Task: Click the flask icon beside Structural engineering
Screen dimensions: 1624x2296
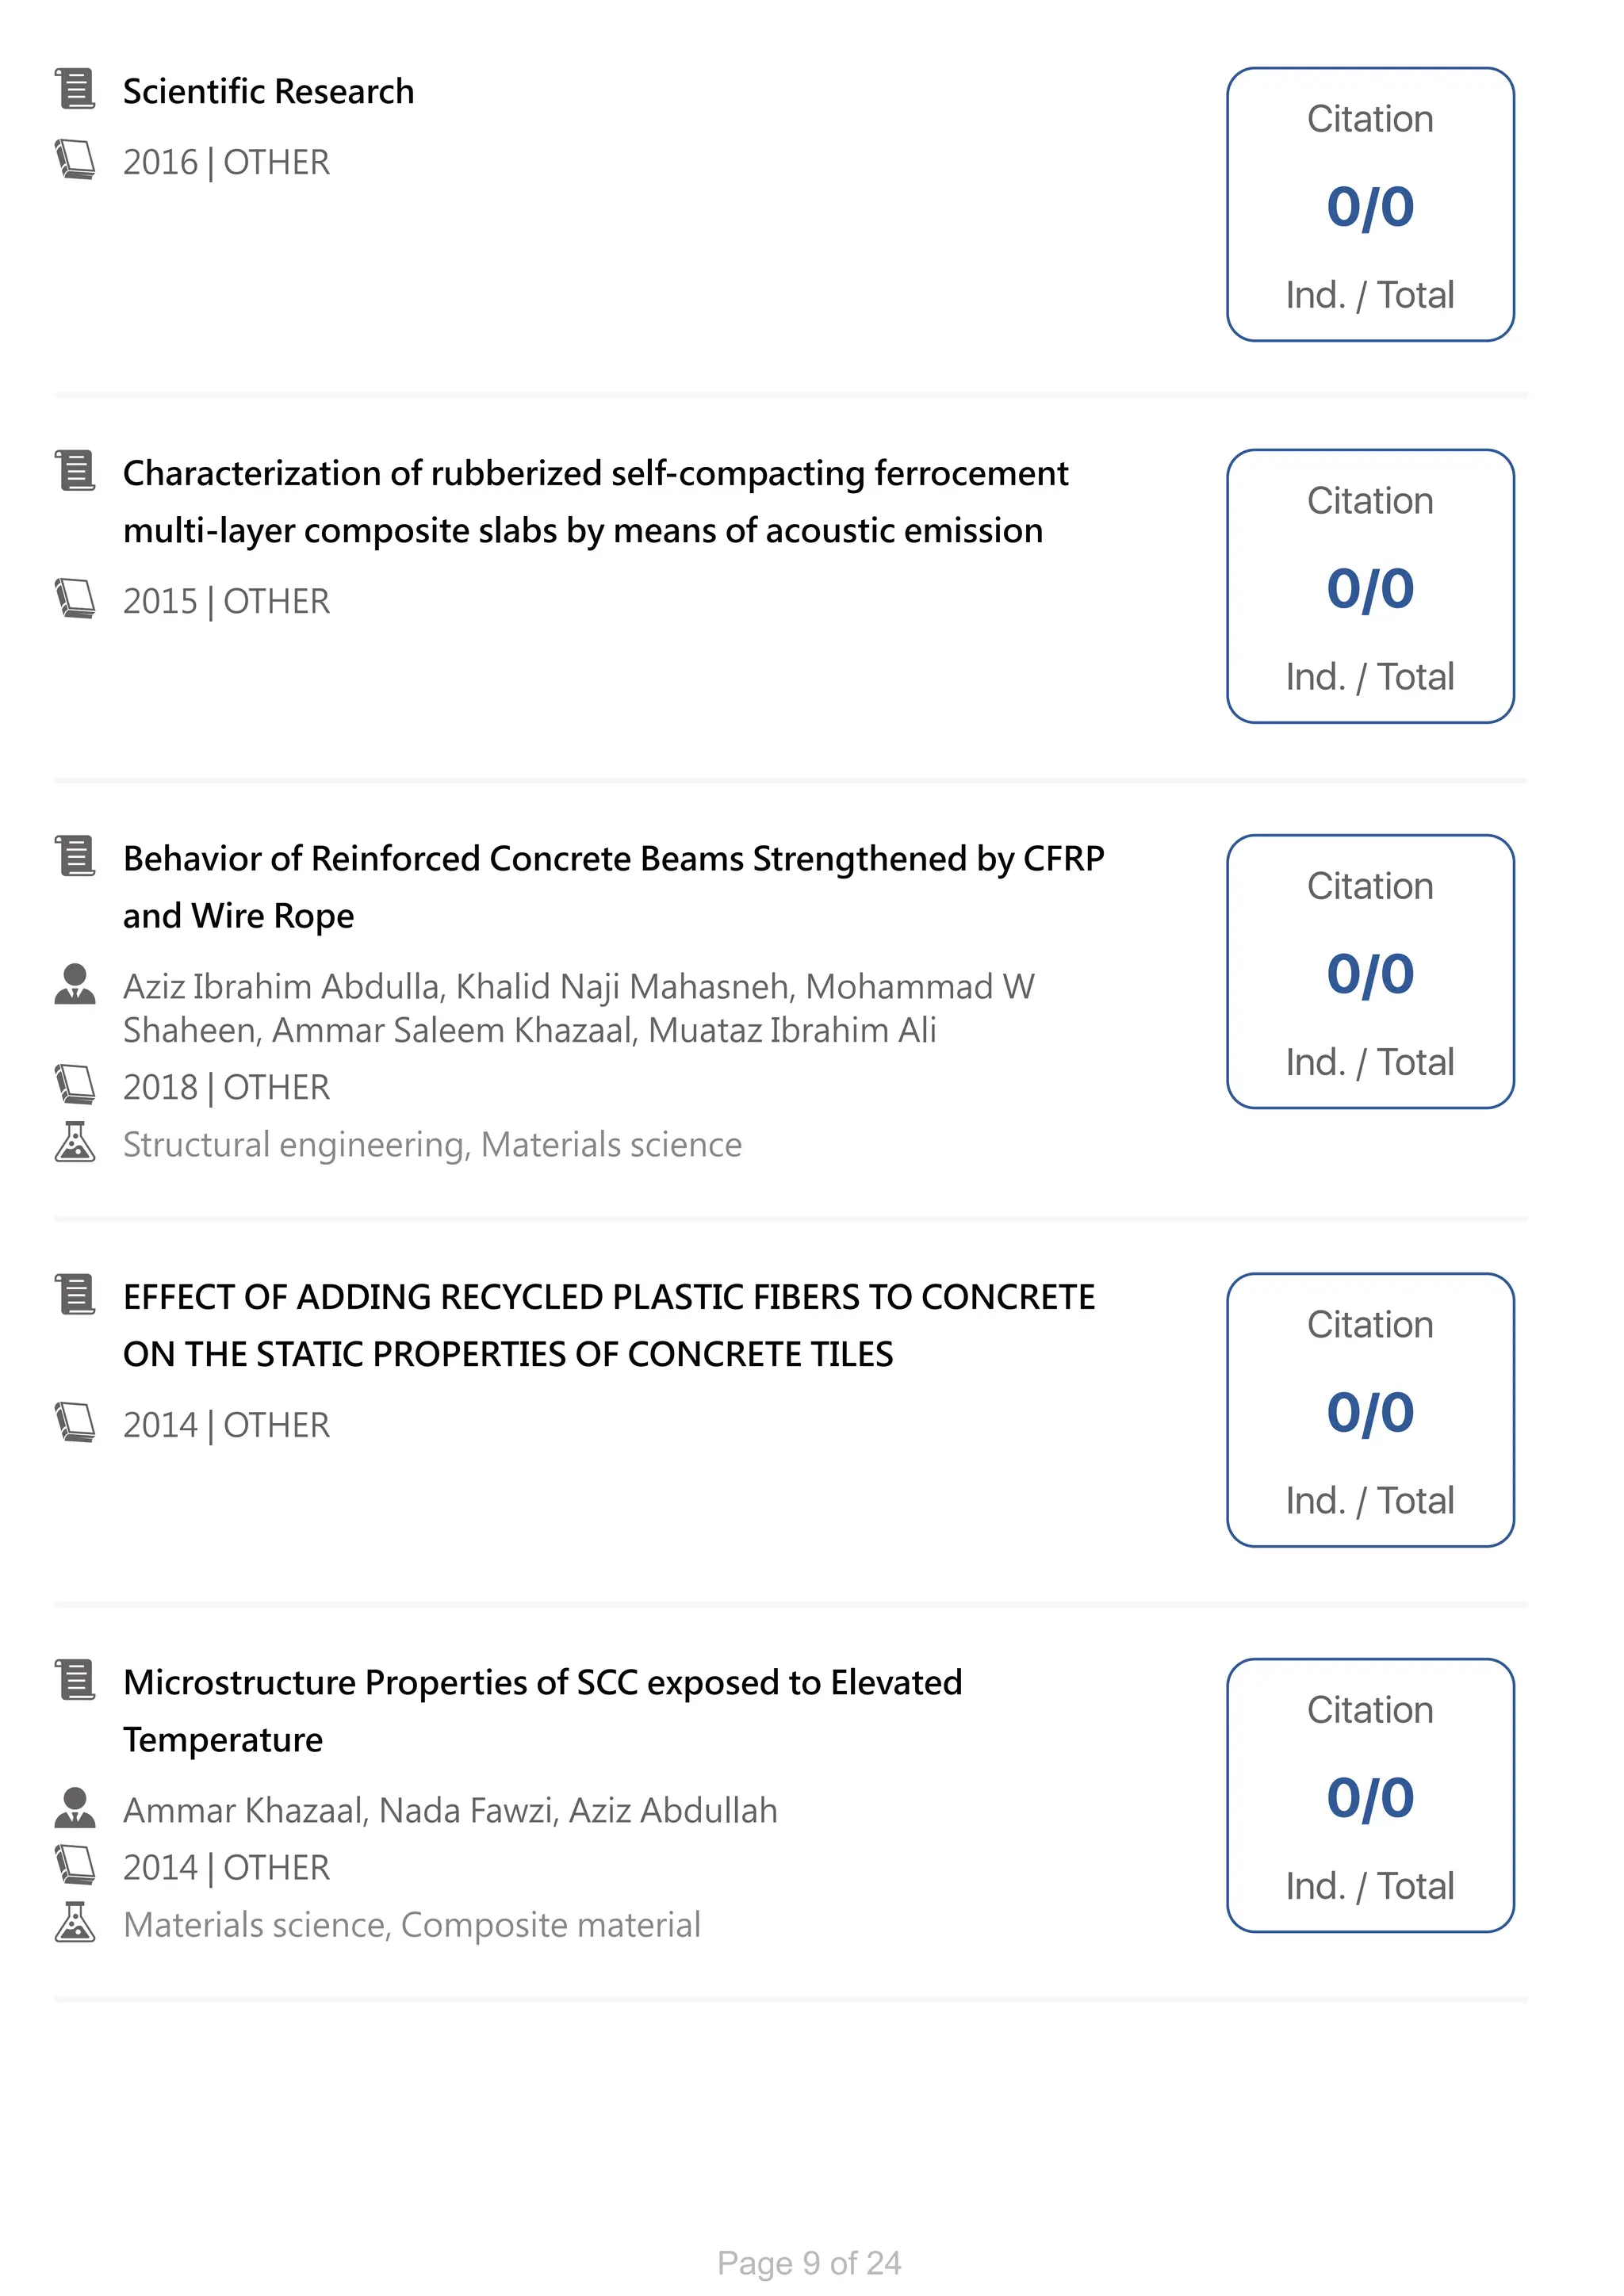Action: click(75, 1142)
